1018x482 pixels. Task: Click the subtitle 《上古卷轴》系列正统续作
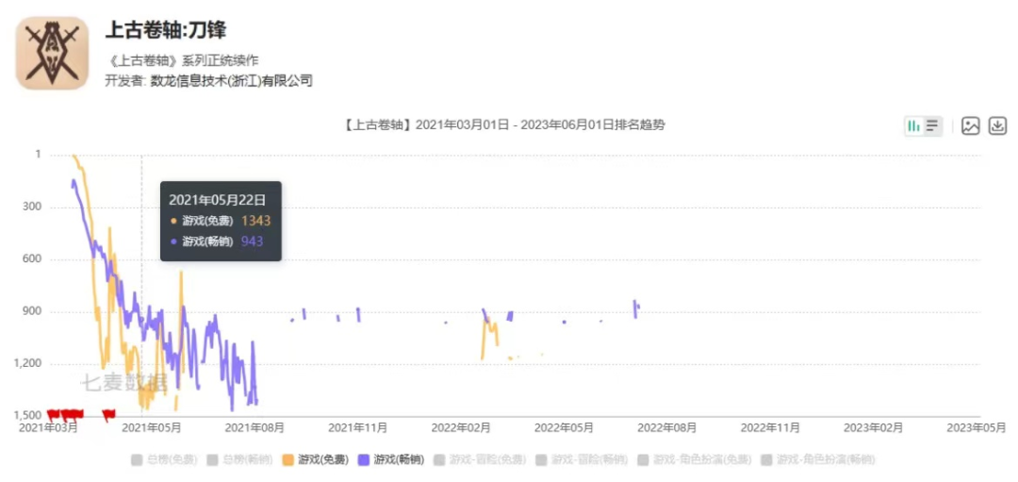(182, 61)
